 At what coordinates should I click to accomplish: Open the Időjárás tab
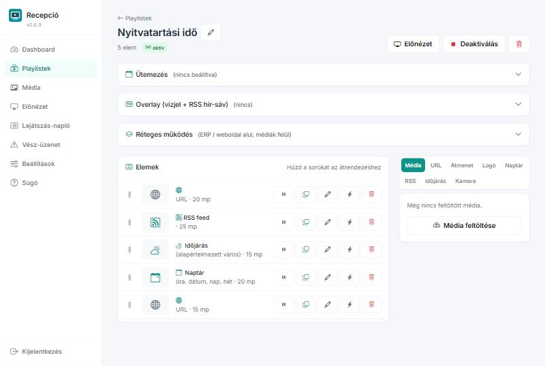pos(435,181)
